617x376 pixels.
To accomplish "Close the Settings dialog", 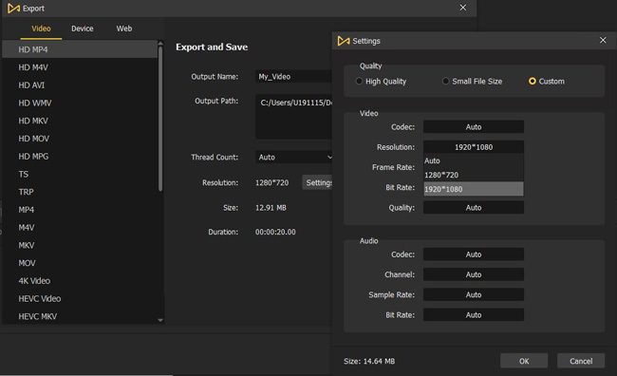I will tap(603, 40).
